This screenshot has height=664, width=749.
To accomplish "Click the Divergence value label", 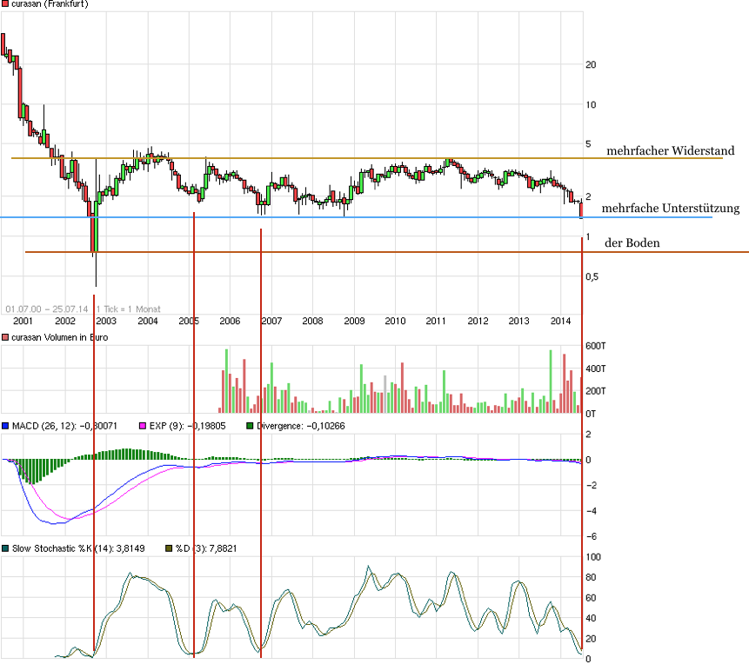I will [x=300, y=426].
